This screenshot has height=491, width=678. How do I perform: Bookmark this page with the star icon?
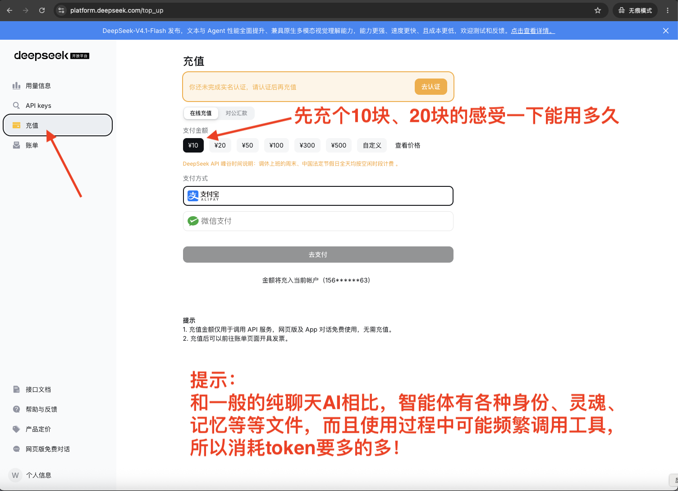[598, 10]
